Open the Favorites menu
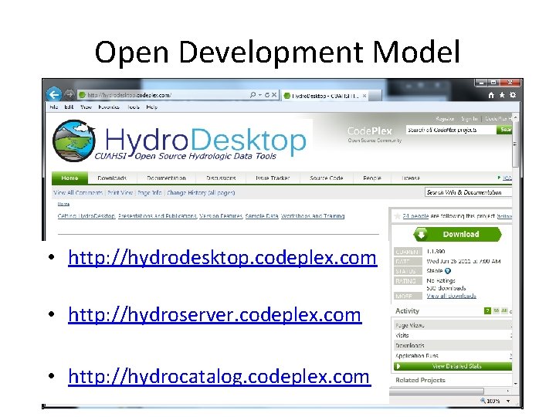The width and height of the screenshot is (556, 417). coord(109,107)
